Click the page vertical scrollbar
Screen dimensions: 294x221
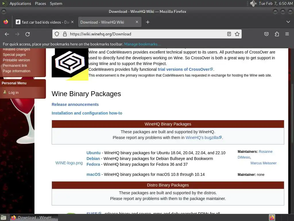click(293, 113)
